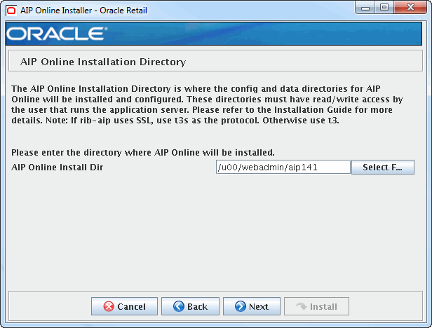
Task: Click the 'AIP Online Installation Directory' heading
Action: 103,62
